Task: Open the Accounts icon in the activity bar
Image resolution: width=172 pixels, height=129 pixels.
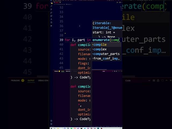Action: tap(51, 121)
